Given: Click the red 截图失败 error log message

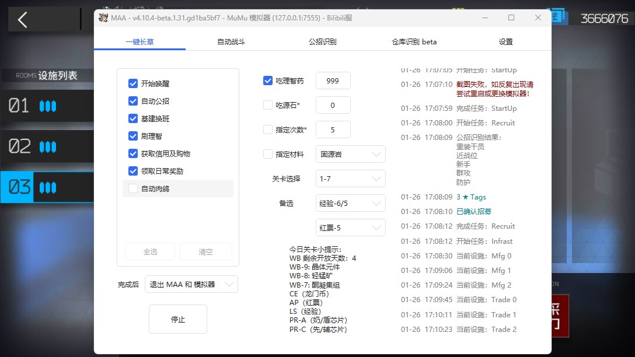Looking at the screenshot, I should coord(495,89).
